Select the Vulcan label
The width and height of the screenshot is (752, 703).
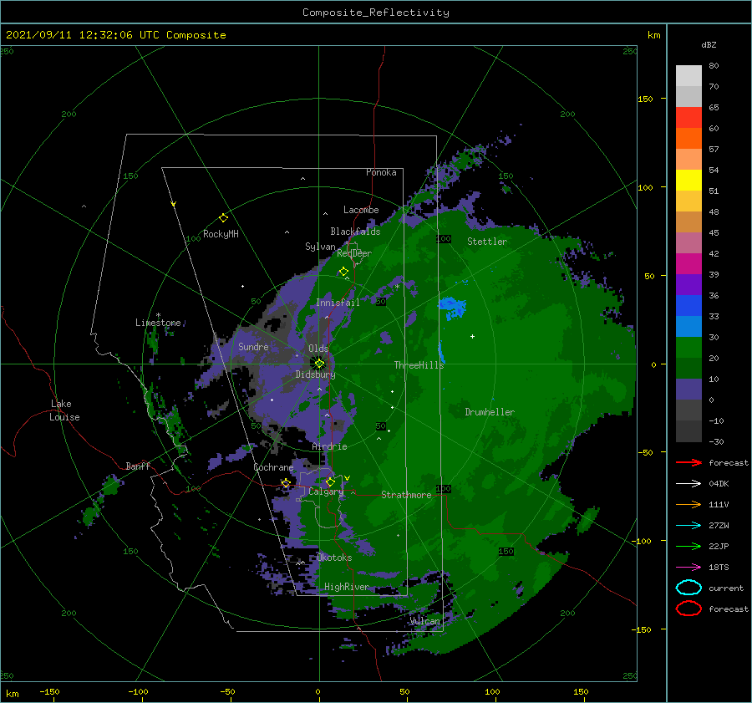coord(425,621)
